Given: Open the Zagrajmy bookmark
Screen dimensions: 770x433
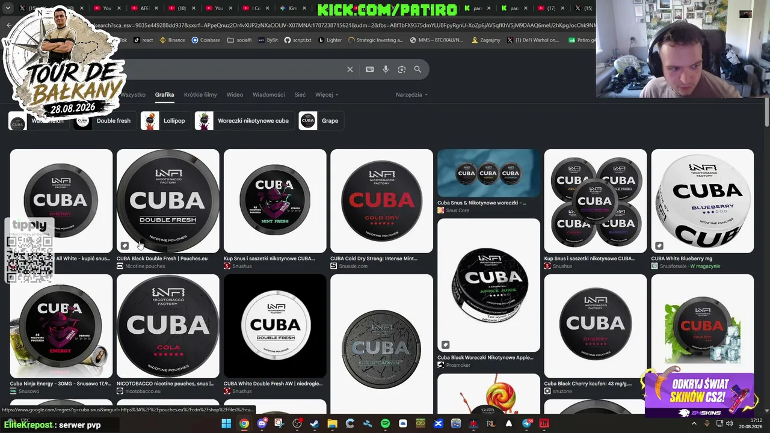Looking at the screenshot, I should (486, 40).
